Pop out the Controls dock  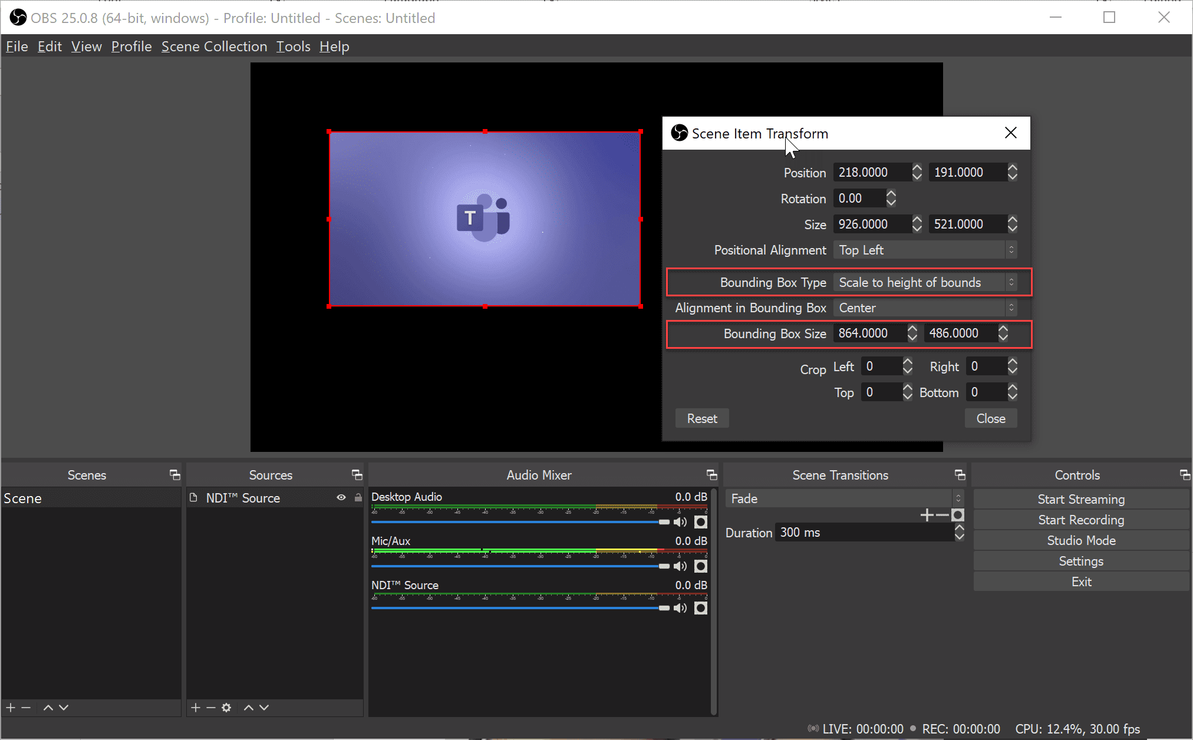(1185, 475)
